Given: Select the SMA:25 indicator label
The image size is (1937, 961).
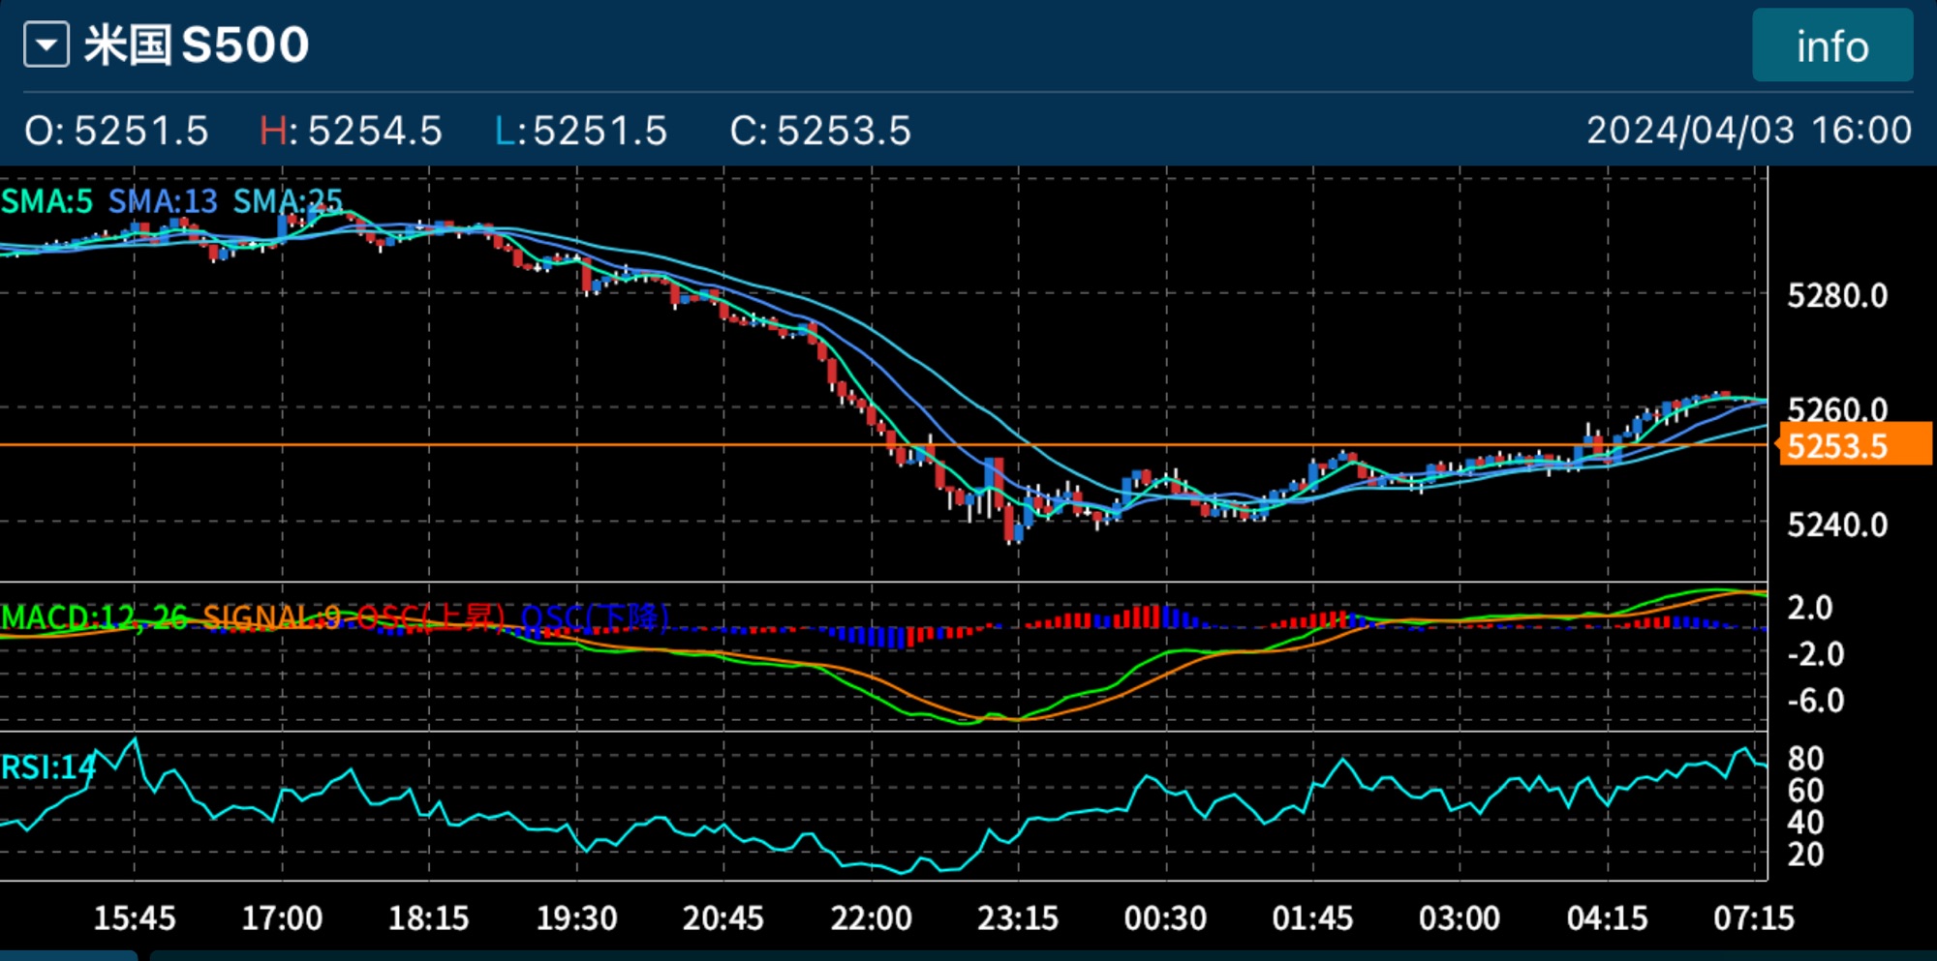Looking at the screenshot, I should 288,201.
